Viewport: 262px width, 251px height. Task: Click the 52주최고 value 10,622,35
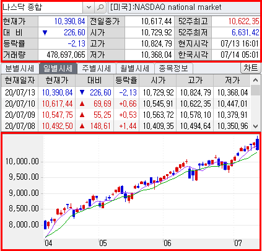[244, 21]
